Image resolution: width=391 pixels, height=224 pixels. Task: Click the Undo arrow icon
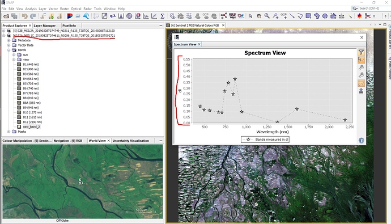pyautogui.click(x=24, y=16)
